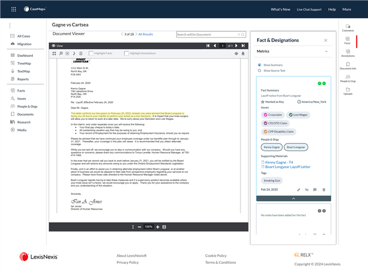Download the document

(243, 54)
